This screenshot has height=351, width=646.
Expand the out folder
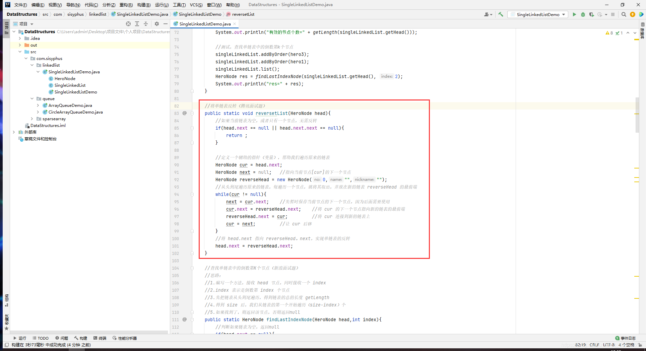pyautogui.click(x=20, y=45)
